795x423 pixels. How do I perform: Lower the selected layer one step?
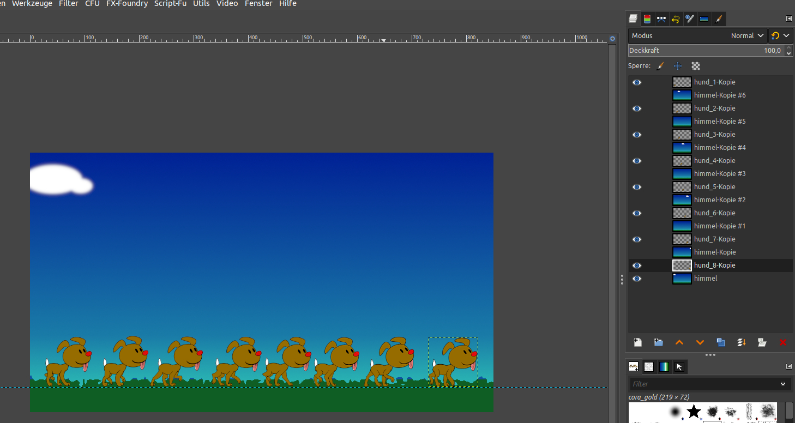[x=700, y=342]
